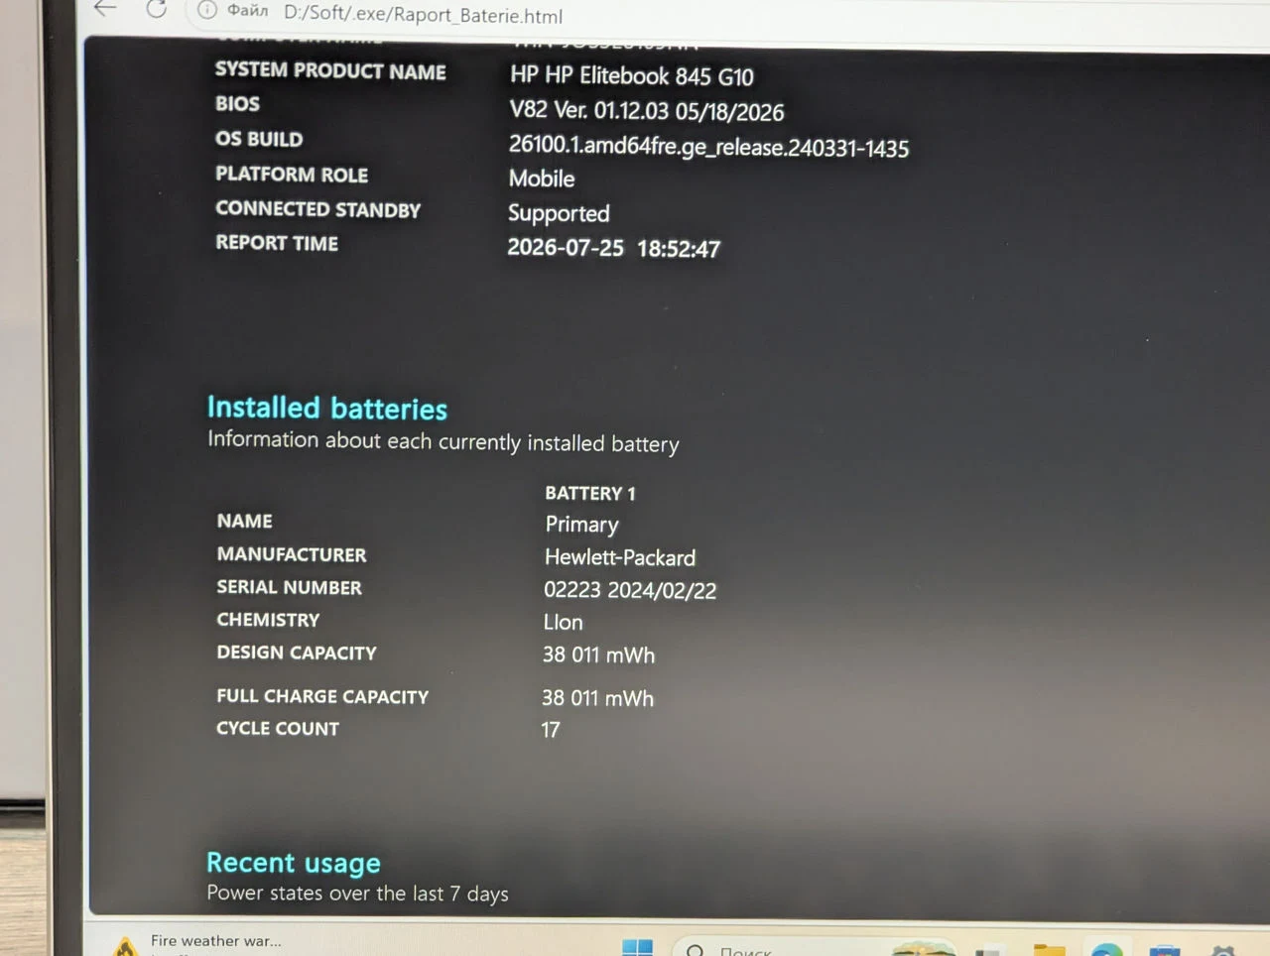Click the "Power states over the last 7 days" subtitle

click(x=357, y=894)
